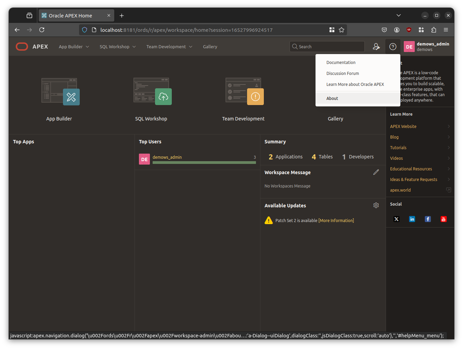Edit Workspace Message with pencil icon
Viewport: 463px width, 349px height.
coord(376,172)
